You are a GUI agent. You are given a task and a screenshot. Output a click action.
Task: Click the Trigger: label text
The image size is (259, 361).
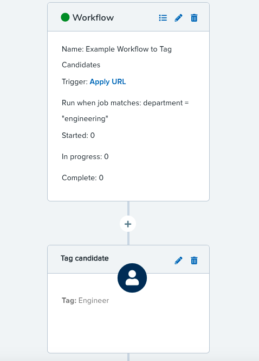point(75,82)
